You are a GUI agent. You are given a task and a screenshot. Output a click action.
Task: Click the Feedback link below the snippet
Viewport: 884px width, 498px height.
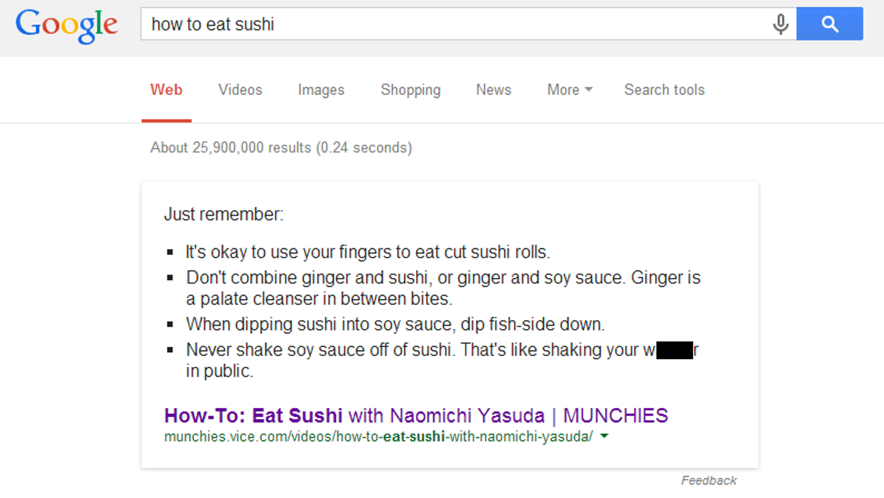[x=709, y=481]
